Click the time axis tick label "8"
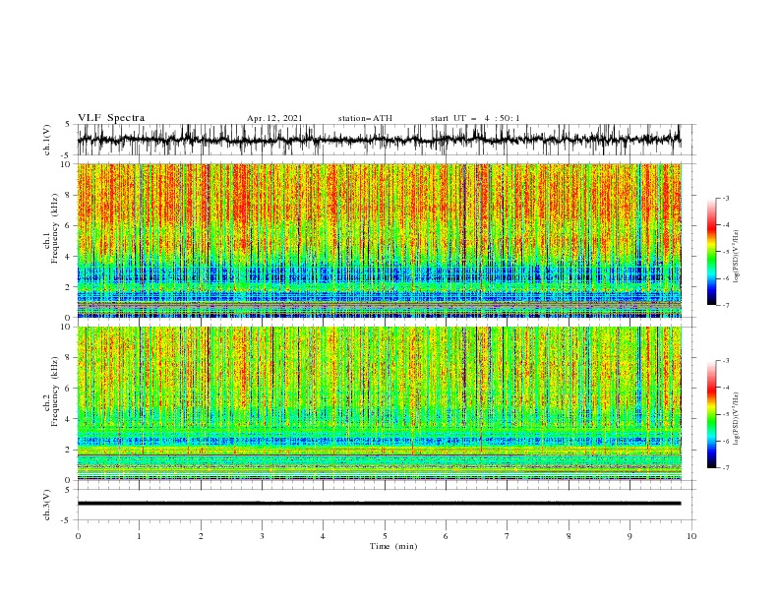Image resolution: width=779 pixels, height=602 pixels. [569, 536]
